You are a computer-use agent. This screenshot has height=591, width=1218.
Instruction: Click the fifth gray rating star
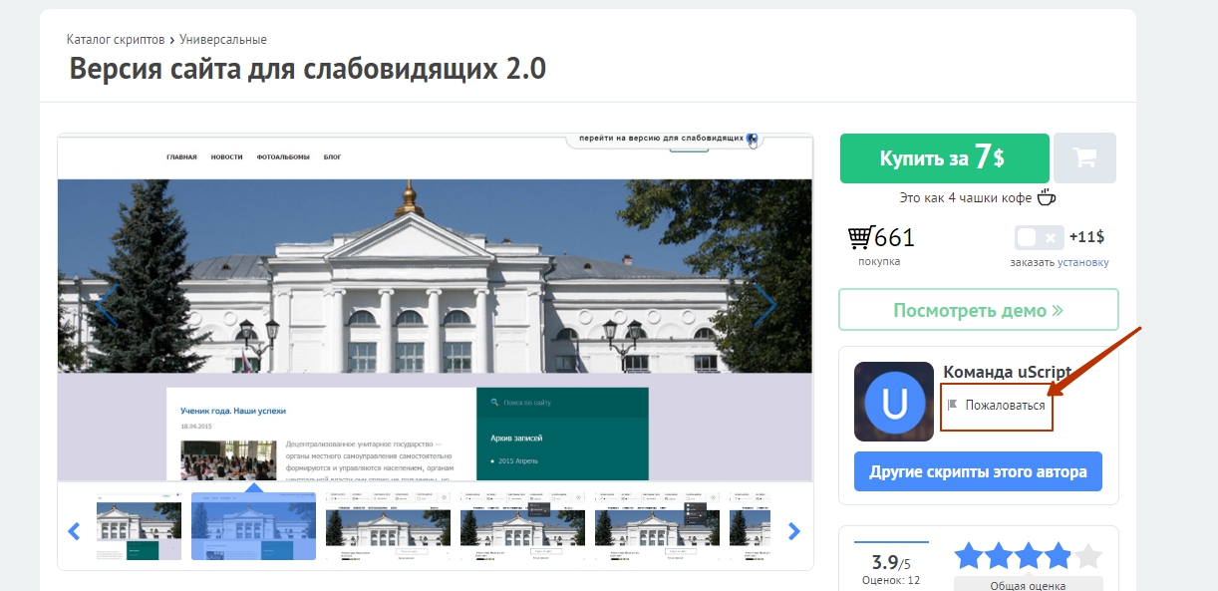coord(1088,555)
